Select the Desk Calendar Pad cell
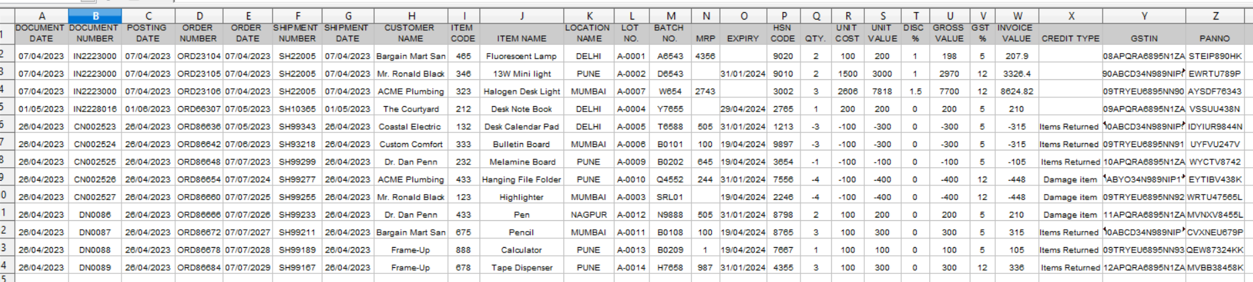The width and height of the screenshot is (1253, 282). click(x=522, y=126)
